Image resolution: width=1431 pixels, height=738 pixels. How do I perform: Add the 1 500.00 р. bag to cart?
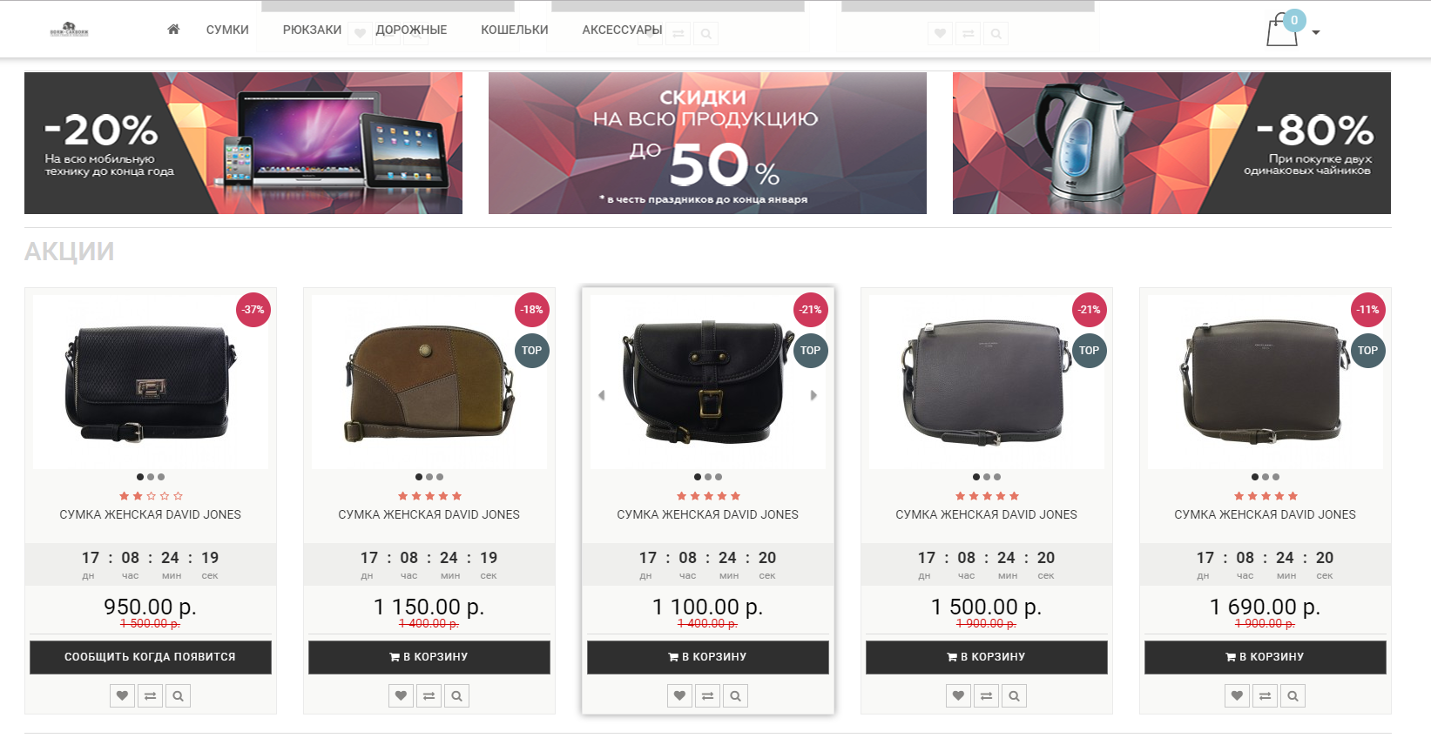(987, 657)
